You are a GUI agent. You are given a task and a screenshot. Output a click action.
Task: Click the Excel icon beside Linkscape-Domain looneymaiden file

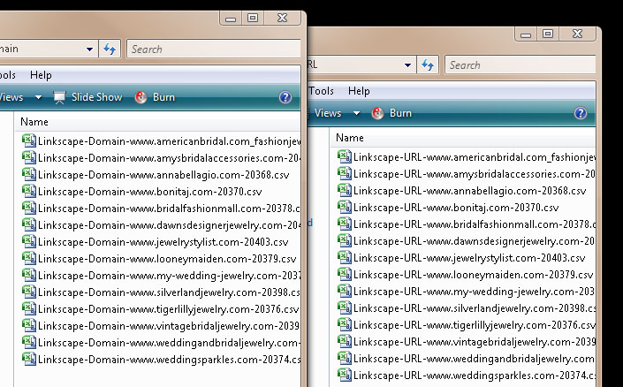(x=29, y=258)
